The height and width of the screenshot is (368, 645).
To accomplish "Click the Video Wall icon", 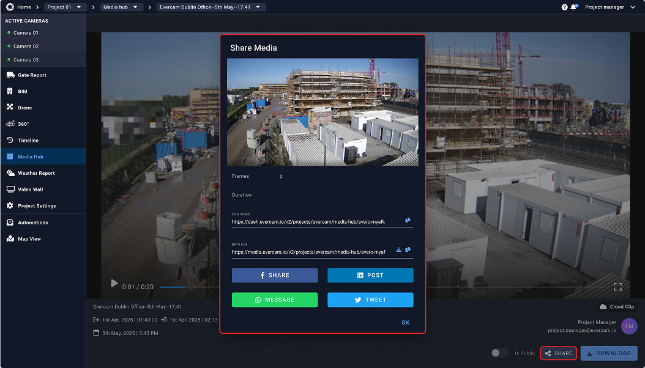I will 9,189.
